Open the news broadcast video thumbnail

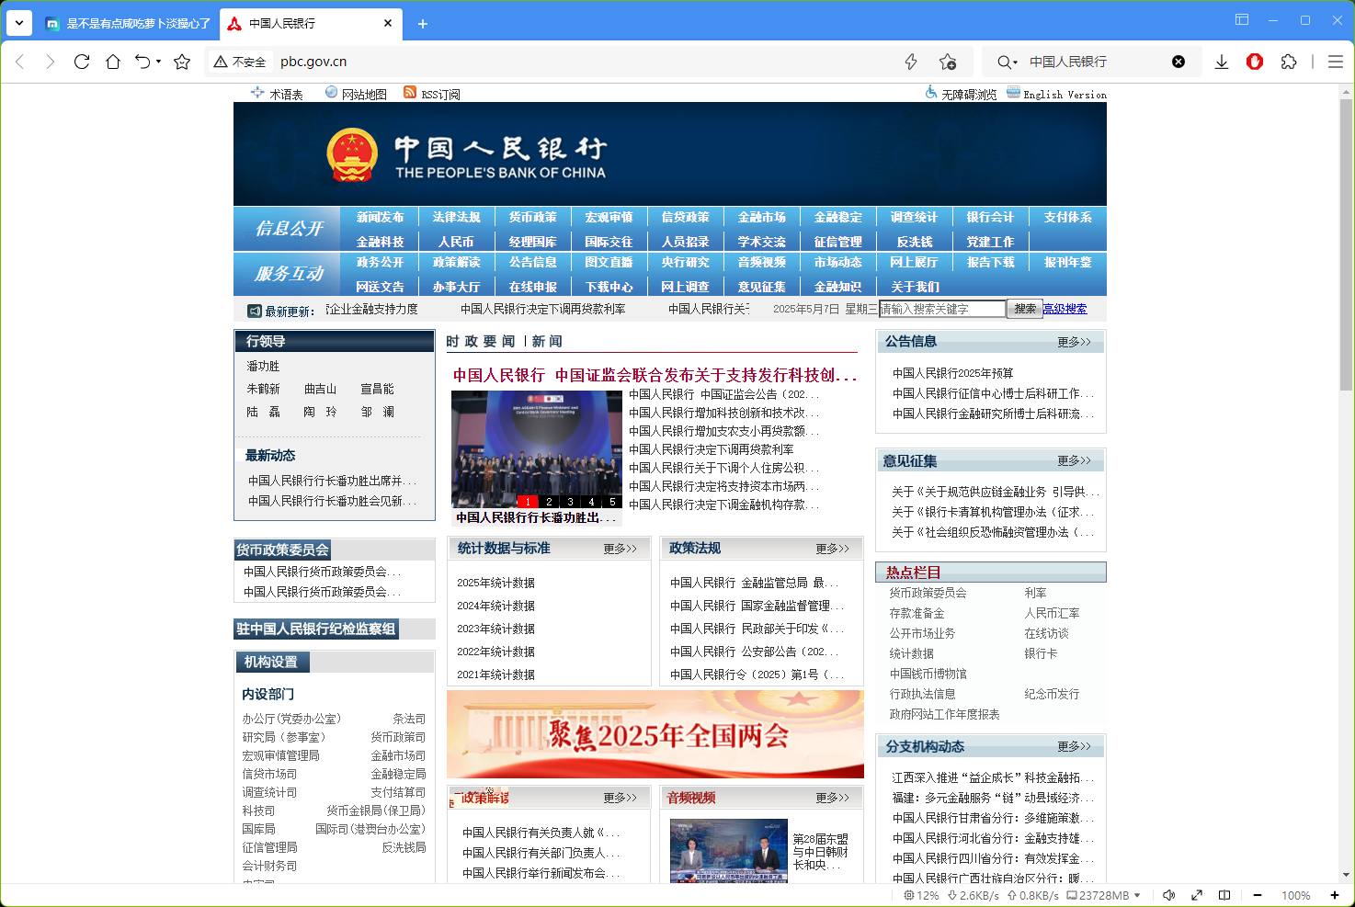click(729, 850)
